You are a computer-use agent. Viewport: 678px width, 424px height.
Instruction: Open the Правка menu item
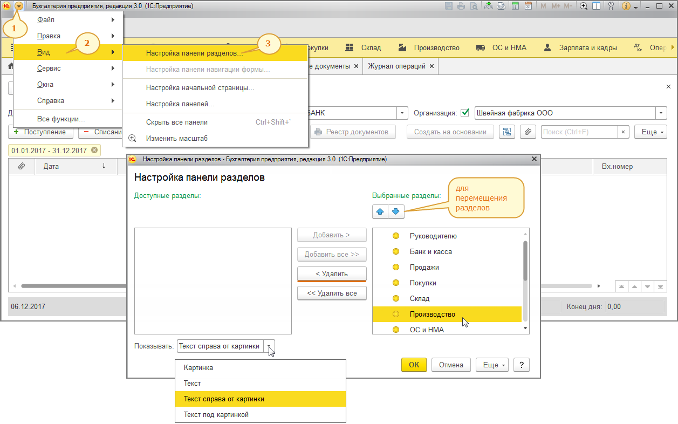click(69, 36)
